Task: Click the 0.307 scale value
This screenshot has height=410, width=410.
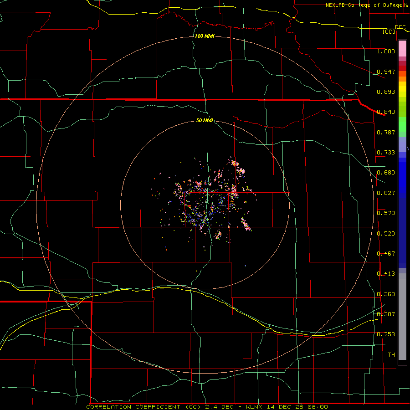Action: [386, 314]
